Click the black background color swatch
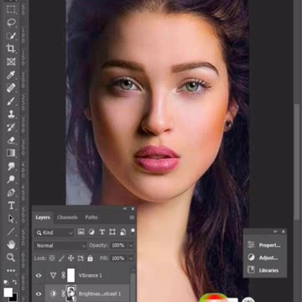This screenshot has height=302, width=302. click(14, 298)
